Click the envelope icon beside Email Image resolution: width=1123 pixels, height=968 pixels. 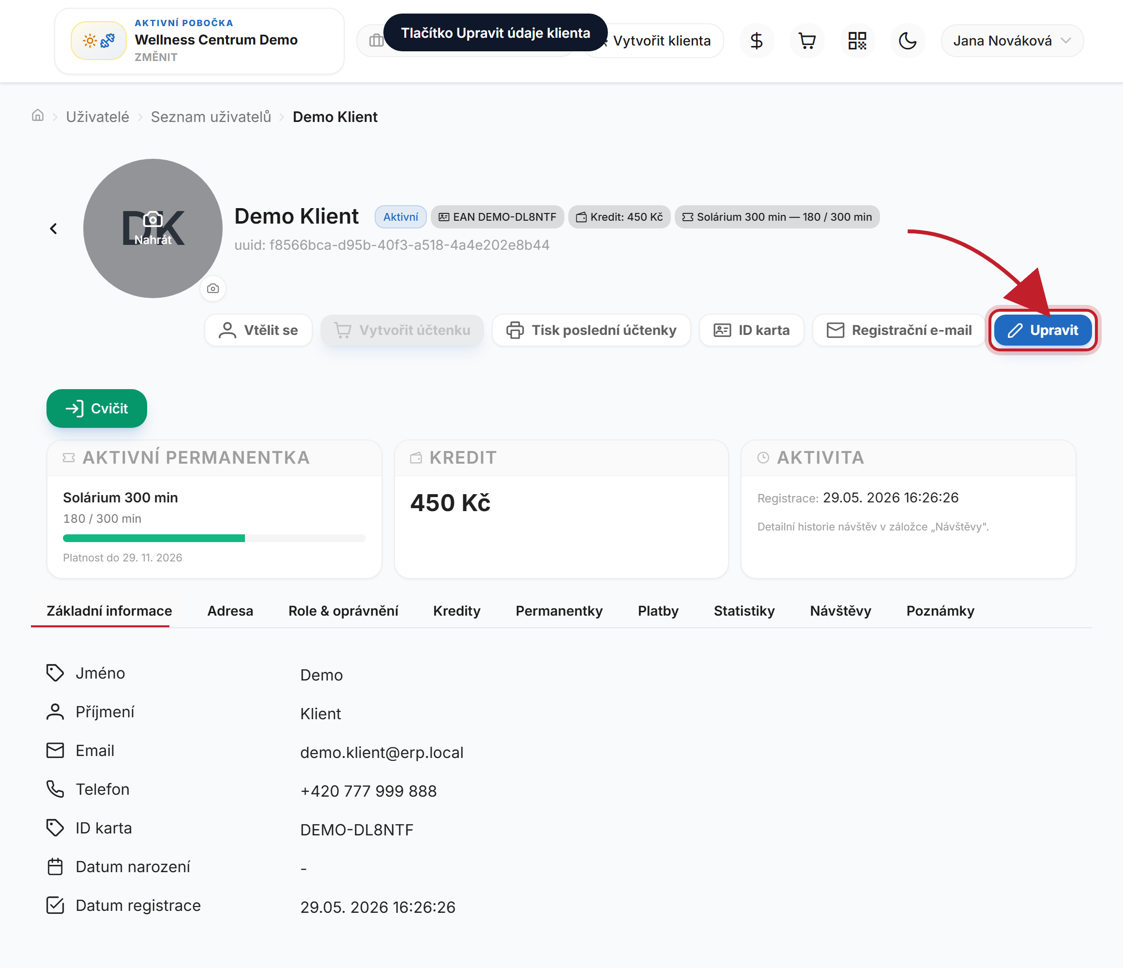pos(55,751)
